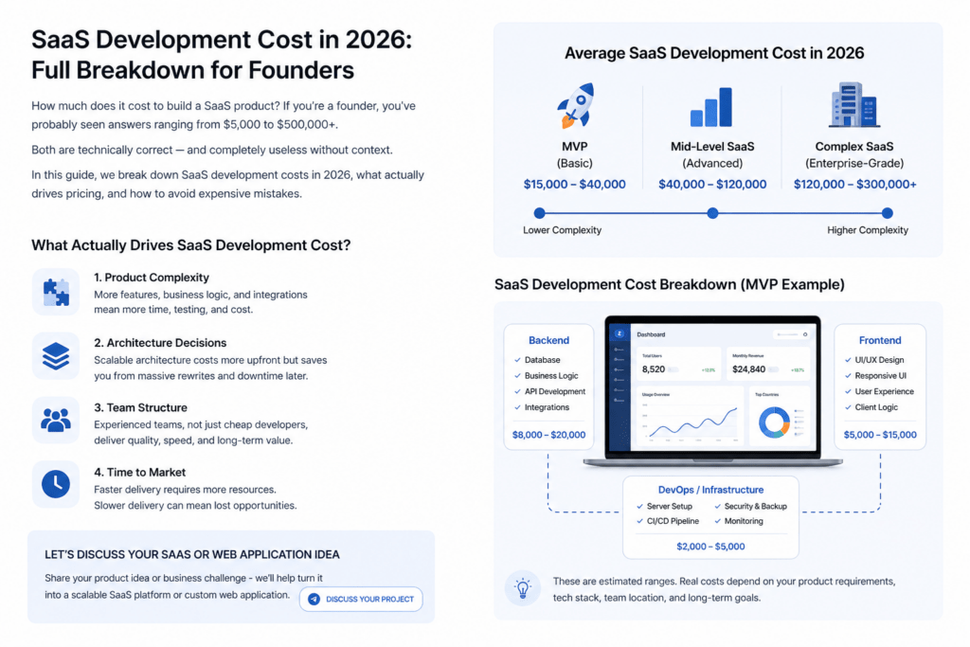Click the Frontend price range $5,000 – $15,000
The width and height of the screenshot is (970, 647).
coord(880,435)
